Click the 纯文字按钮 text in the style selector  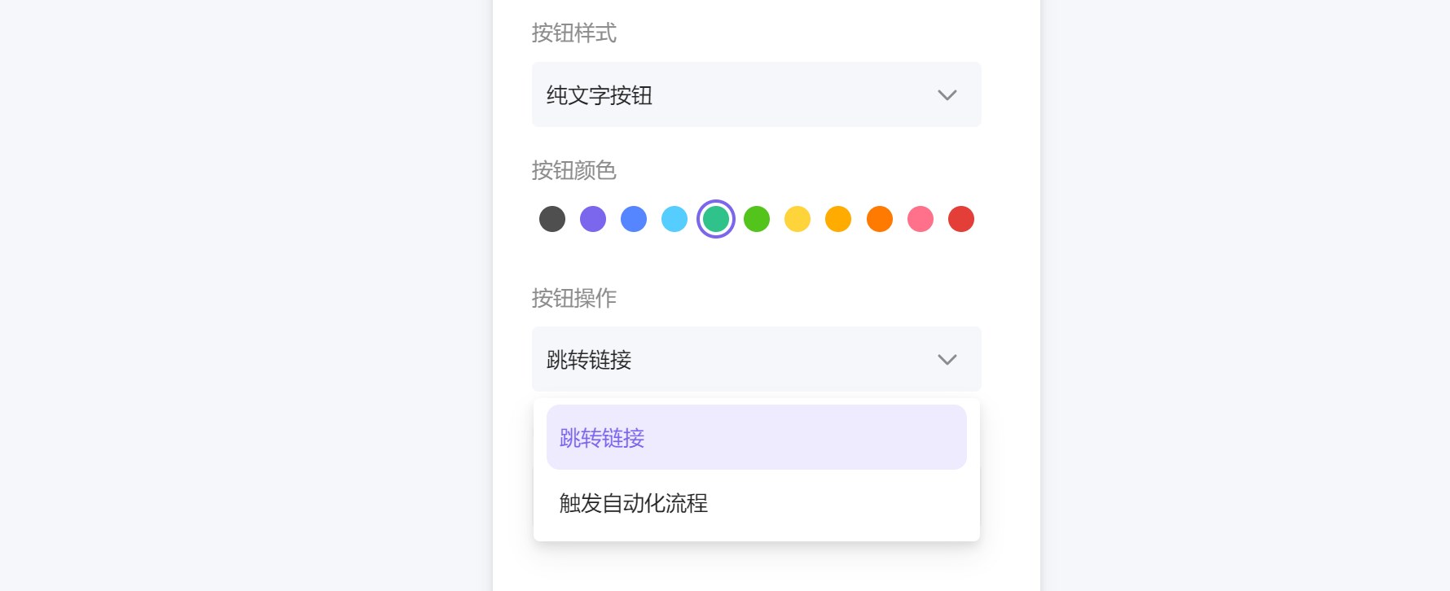point(600,95)
